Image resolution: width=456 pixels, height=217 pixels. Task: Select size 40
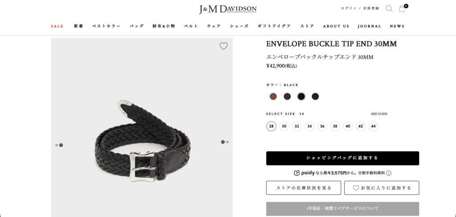348,126
